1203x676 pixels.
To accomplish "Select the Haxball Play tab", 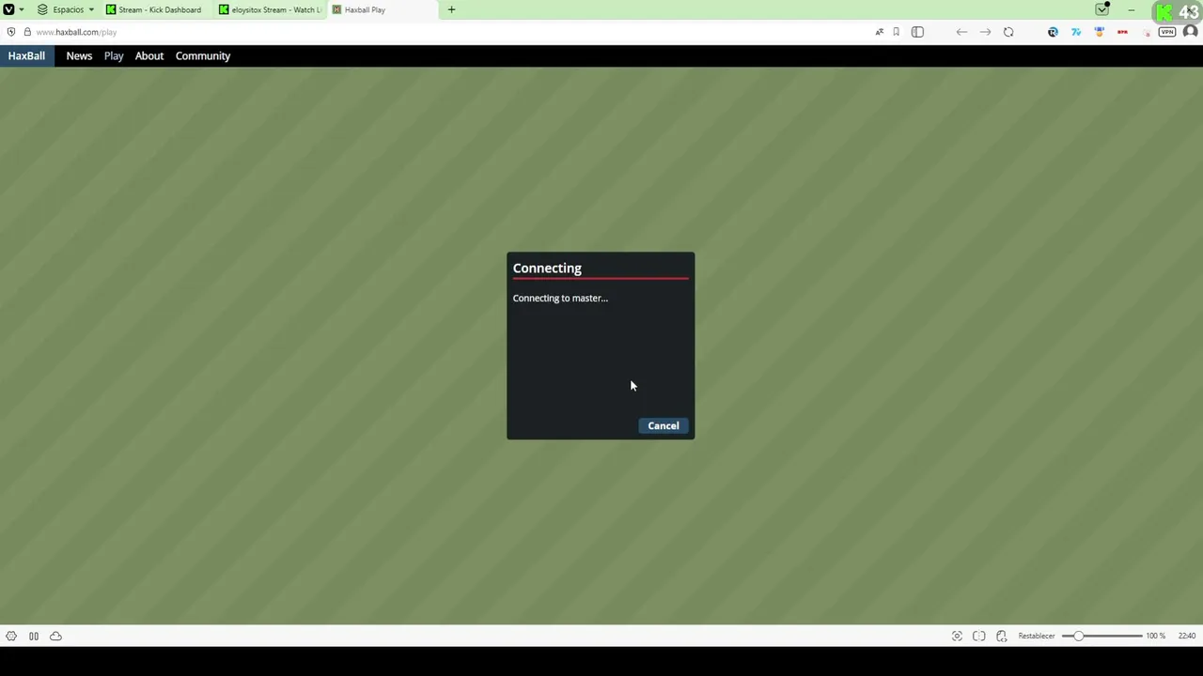I will coord(383,9).
